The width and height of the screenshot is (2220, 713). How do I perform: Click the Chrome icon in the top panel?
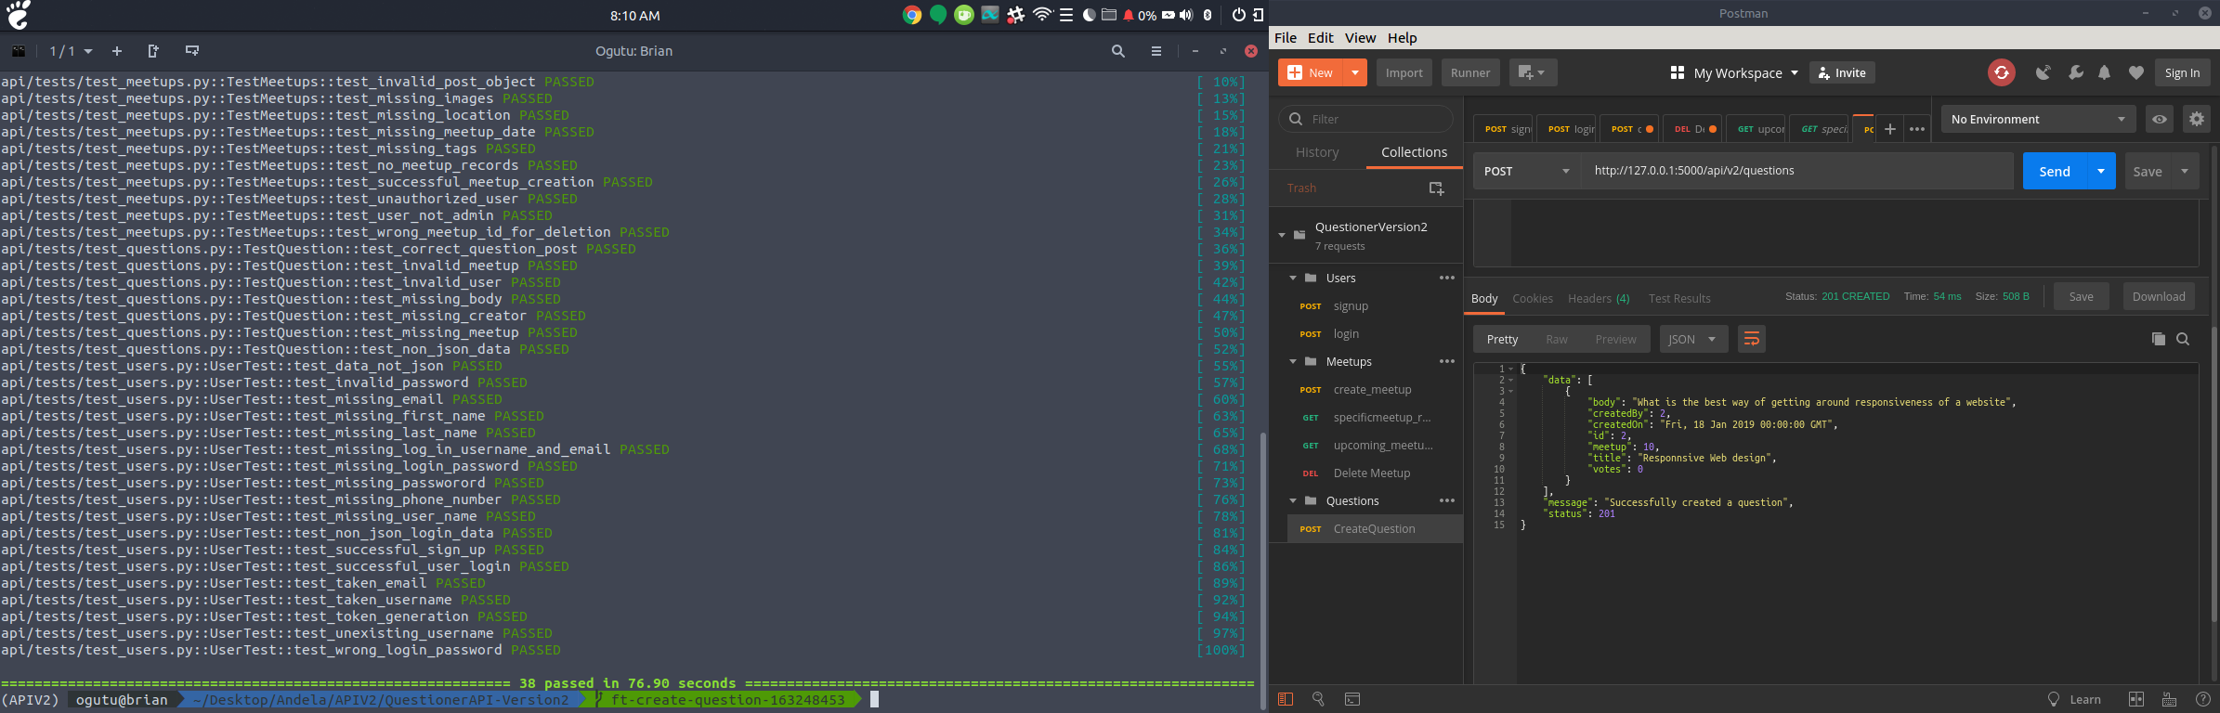click(x=912, y=15)
